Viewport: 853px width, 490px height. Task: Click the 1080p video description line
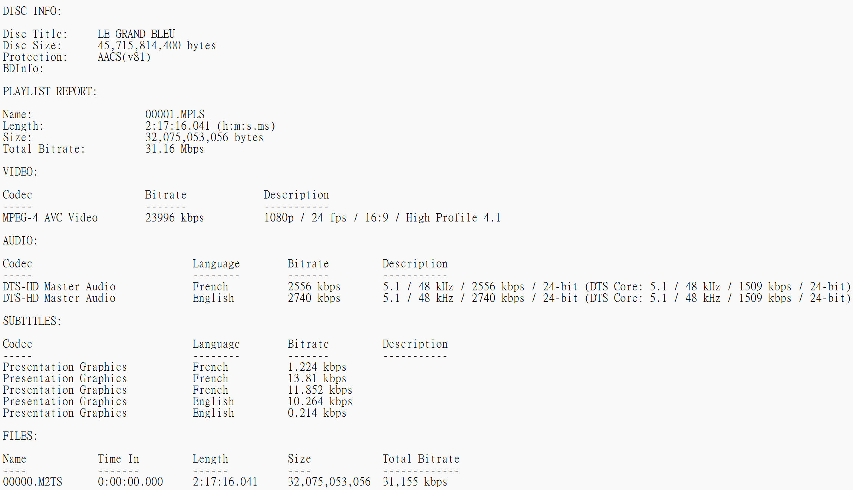pos(382,218)
